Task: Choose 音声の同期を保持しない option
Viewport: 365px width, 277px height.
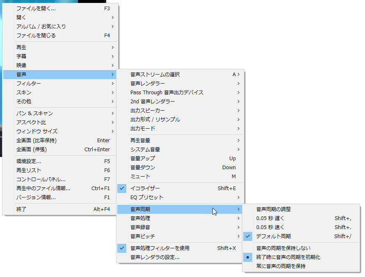Action: [x=283, y=248]
